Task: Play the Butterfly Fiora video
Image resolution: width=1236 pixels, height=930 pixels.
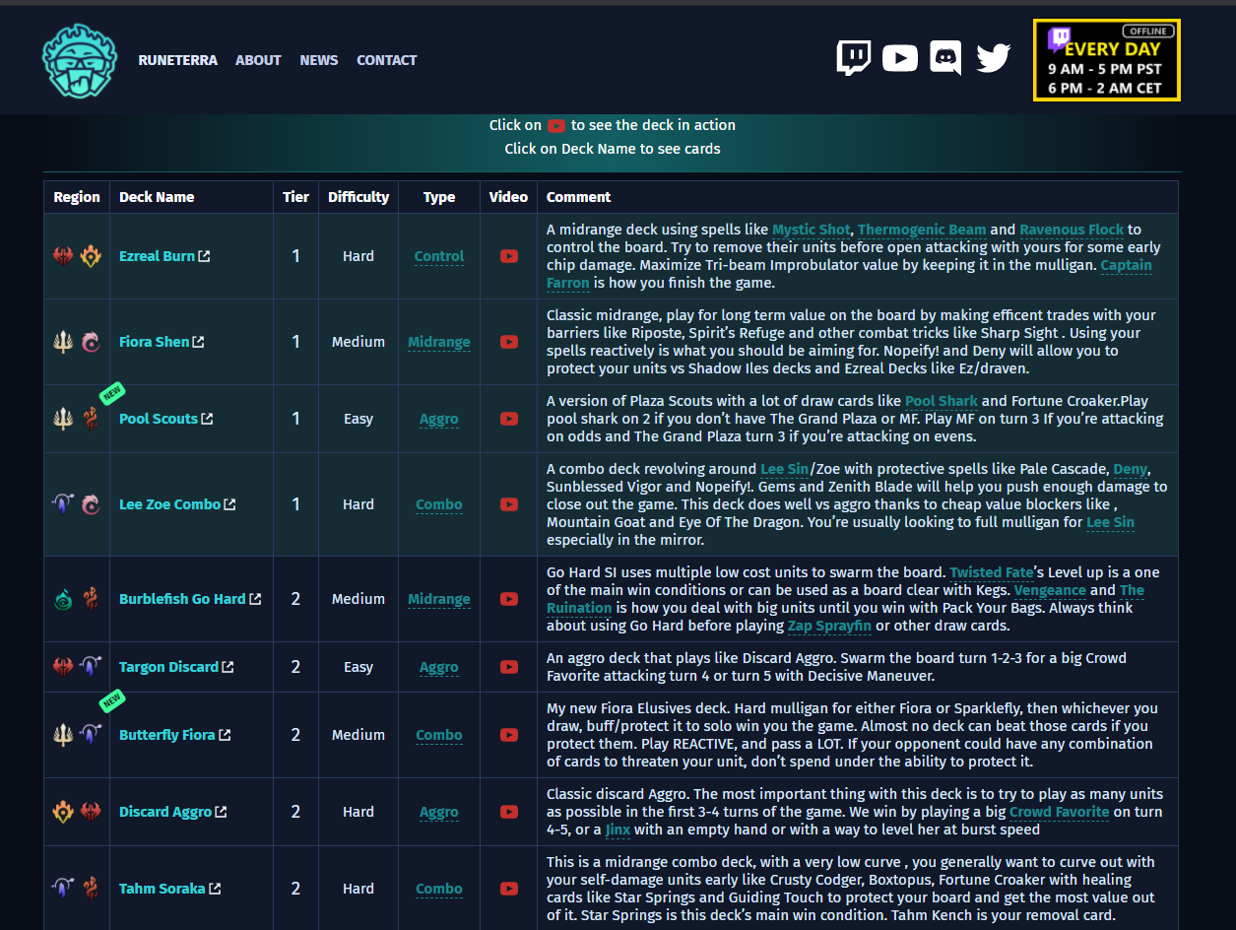Action: (509, 735)
